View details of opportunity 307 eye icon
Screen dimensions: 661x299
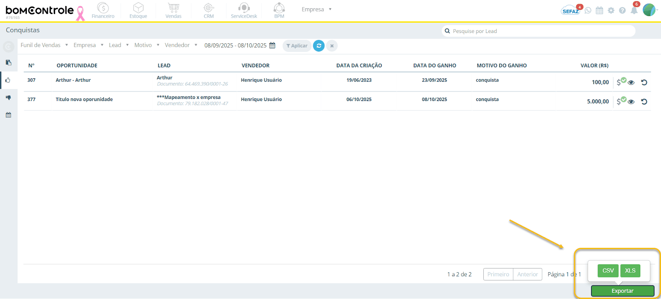click(x=631, y=82)
